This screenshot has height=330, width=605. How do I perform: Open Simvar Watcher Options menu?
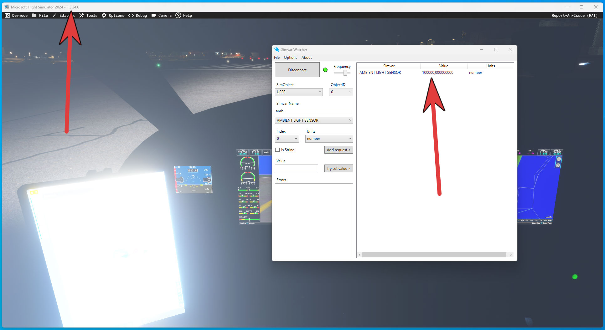click(x=291, y=58)
